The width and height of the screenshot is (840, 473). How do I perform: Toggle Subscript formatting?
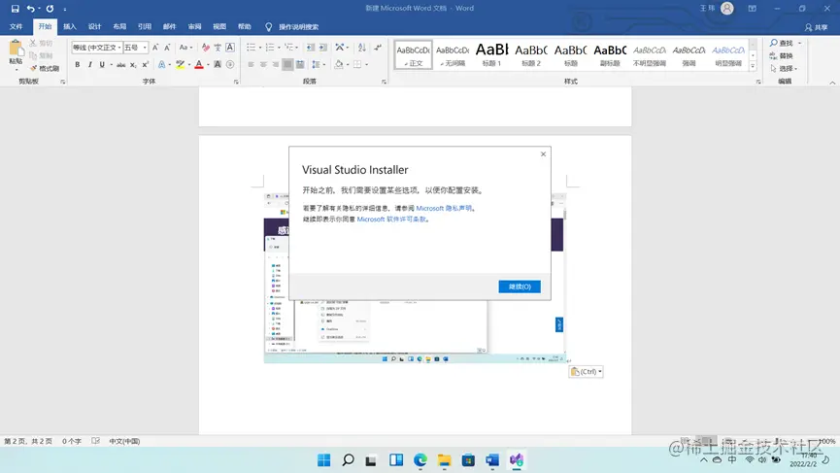coord(133,65)
